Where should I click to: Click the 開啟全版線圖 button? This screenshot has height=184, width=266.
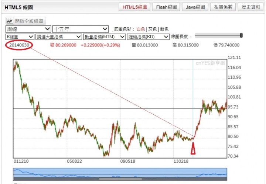coord(26,21)
